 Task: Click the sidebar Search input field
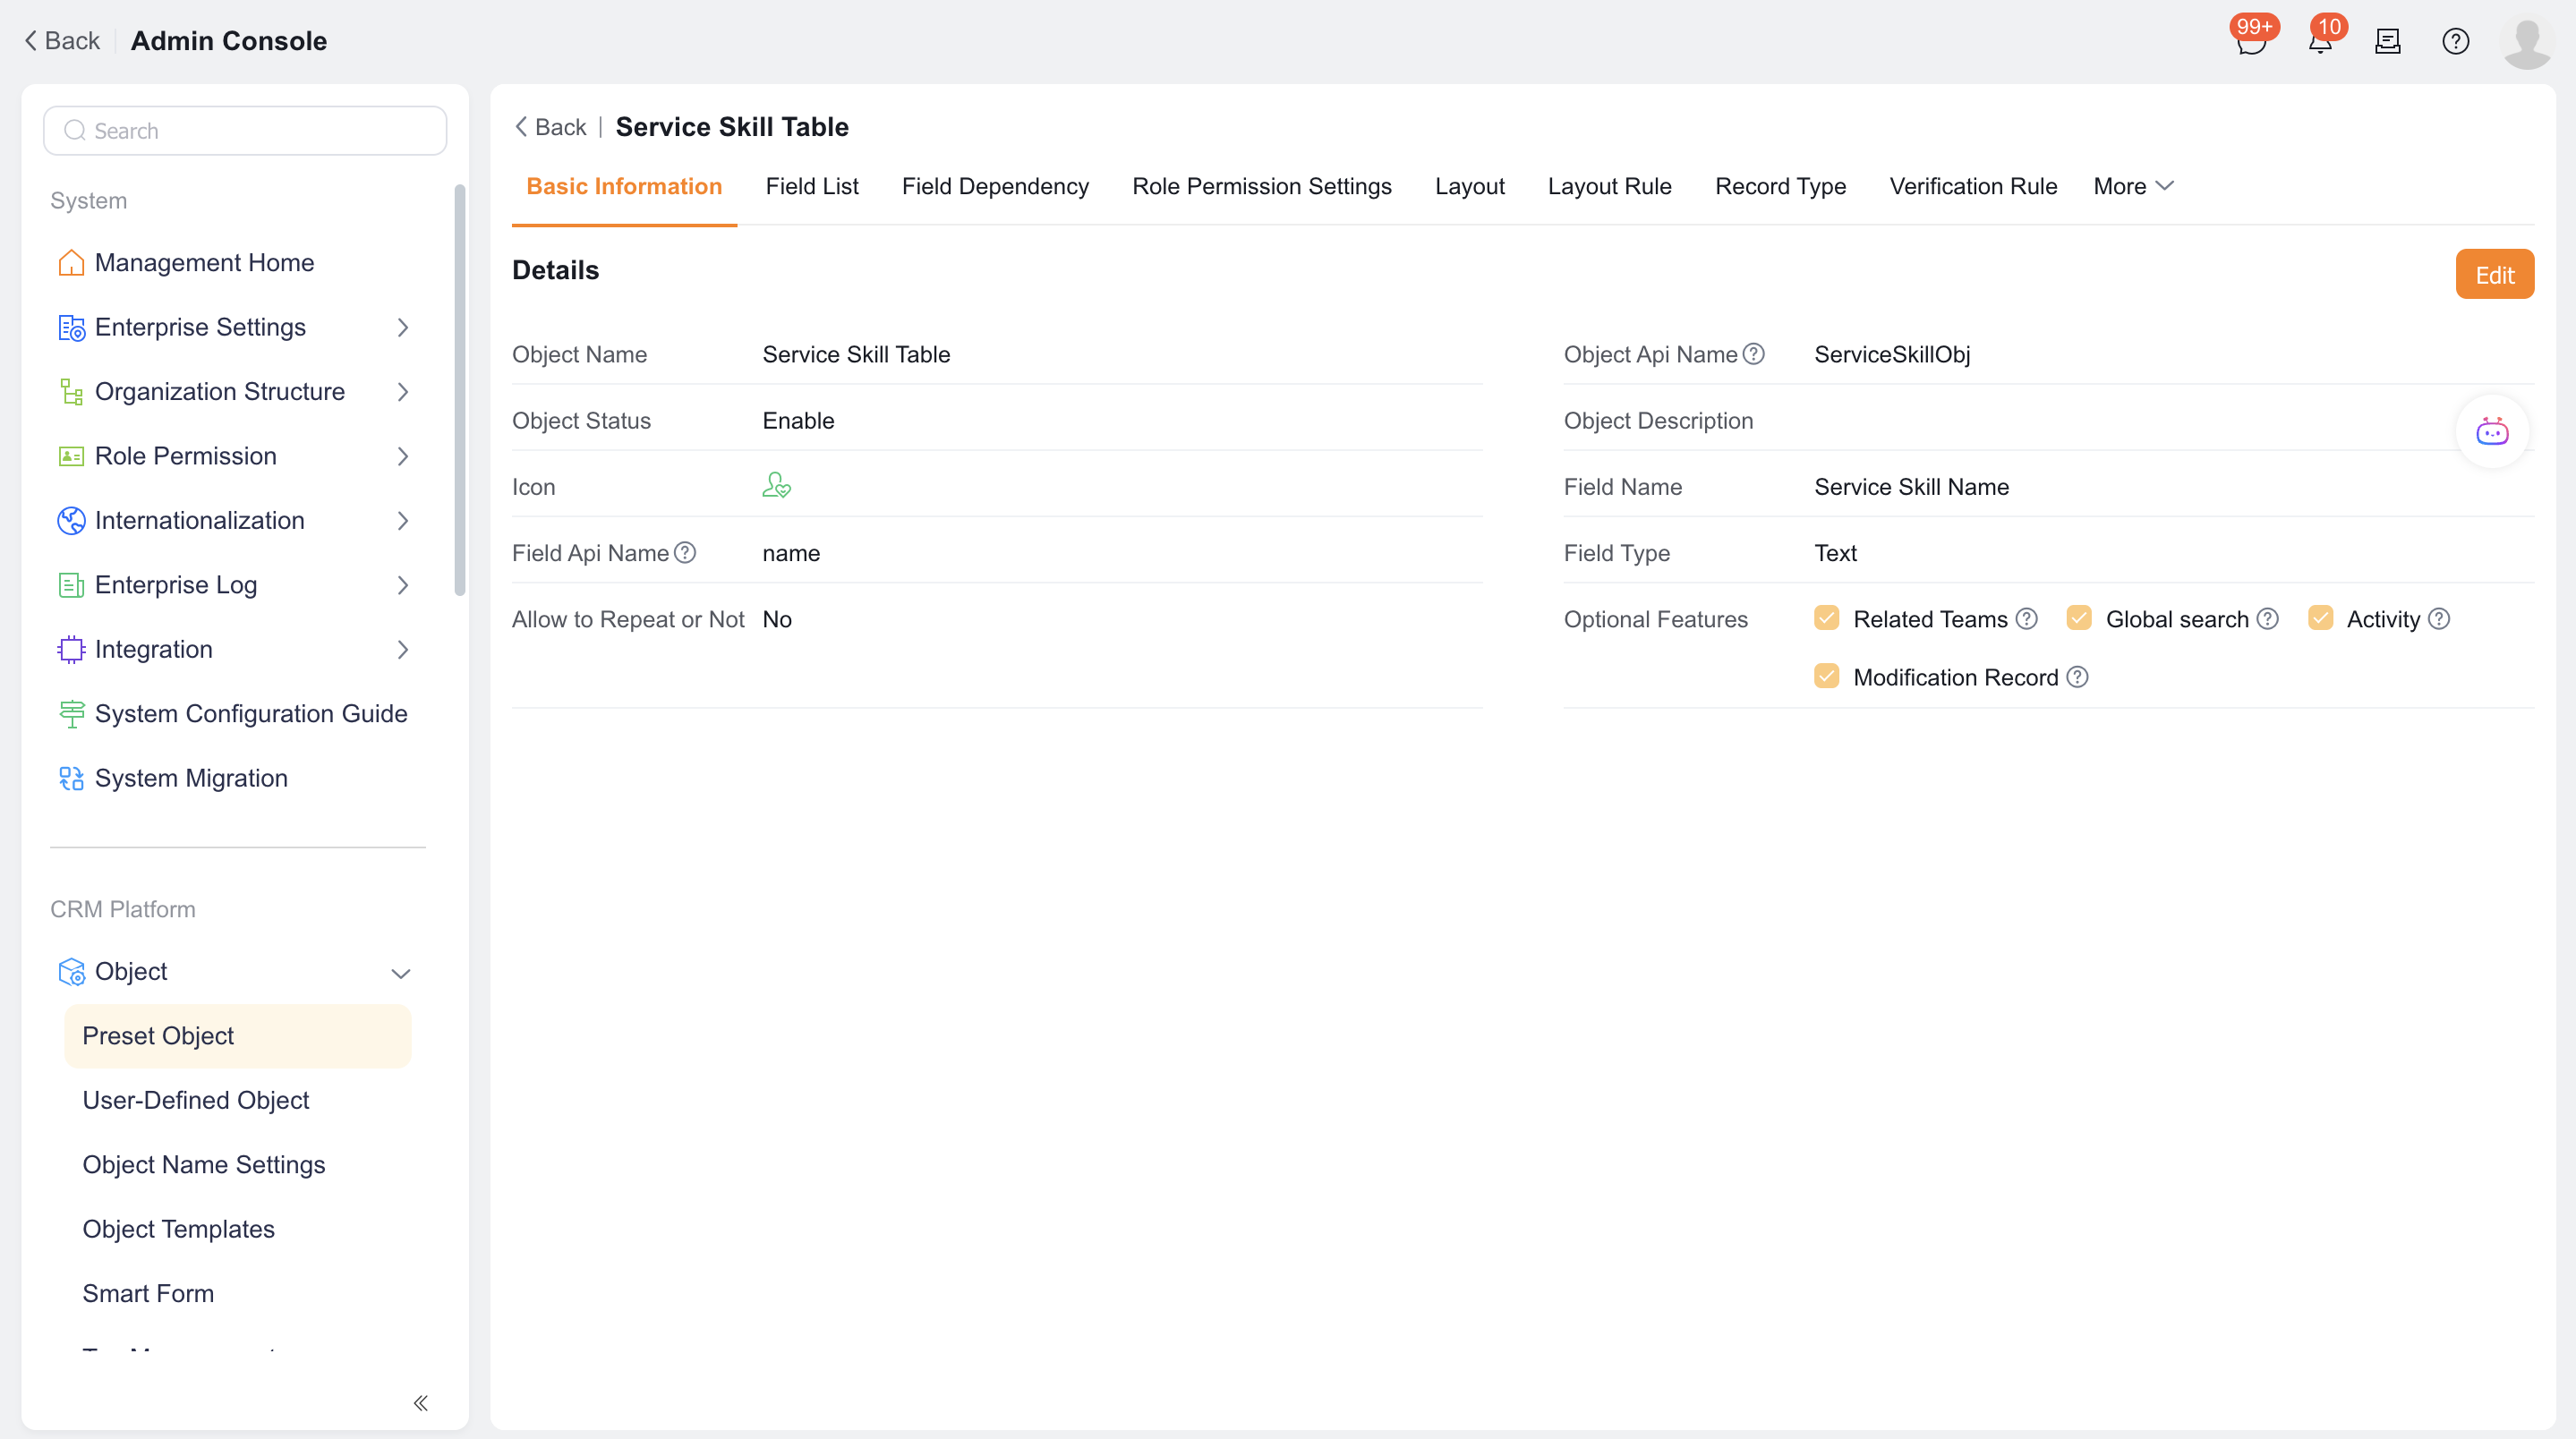coord(245,131)
